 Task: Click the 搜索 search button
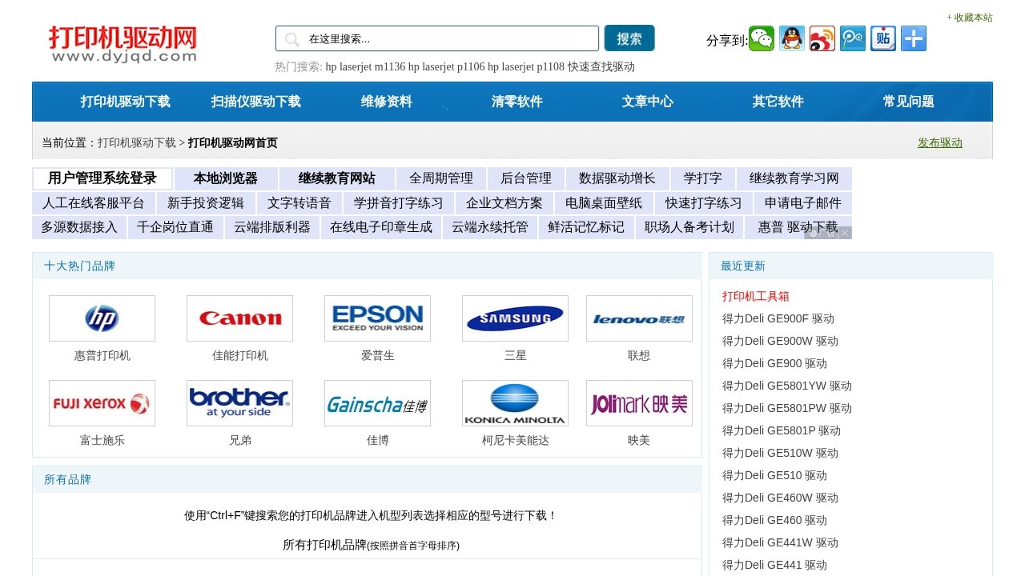(629, 38)
